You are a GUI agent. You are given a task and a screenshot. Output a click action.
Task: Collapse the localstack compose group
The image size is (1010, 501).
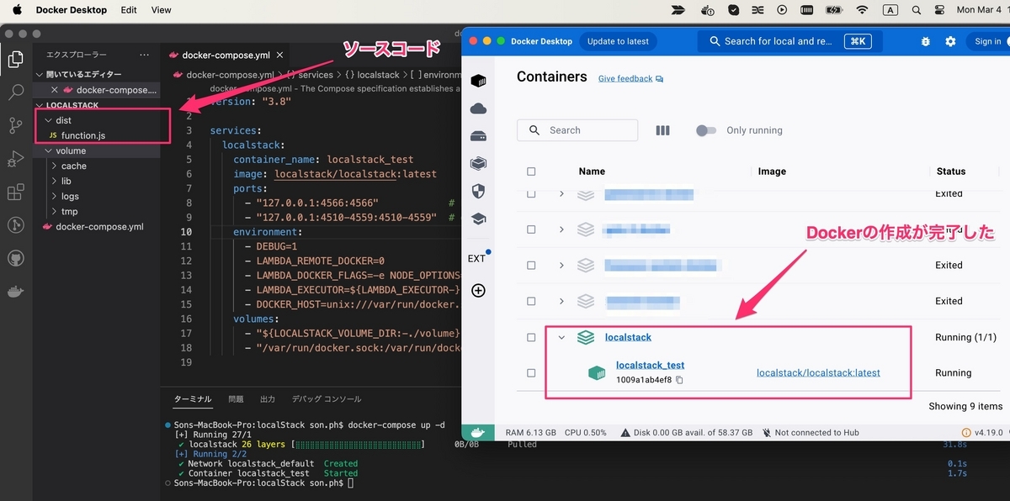tap(562, 337)
